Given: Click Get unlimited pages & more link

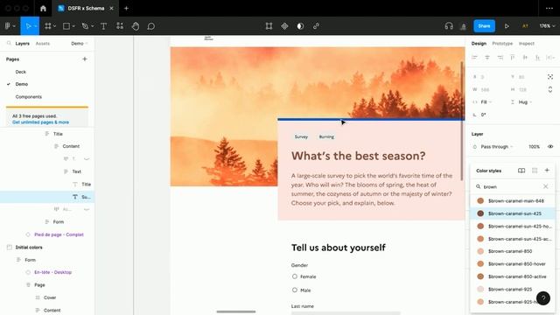Looking at the screenshot, I should [41, 122].
